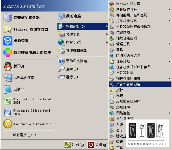Click control panel 管理工具 entry text

123,44
